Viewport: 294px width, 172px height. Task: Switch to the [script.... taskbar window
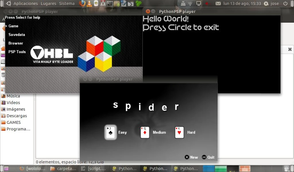pos(94,169)
